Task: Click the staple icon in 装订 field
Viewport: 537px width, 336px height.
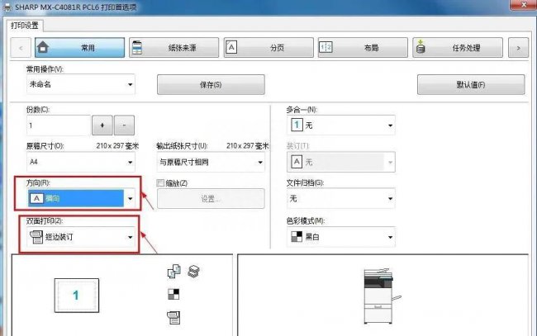Action: point(297,162)
